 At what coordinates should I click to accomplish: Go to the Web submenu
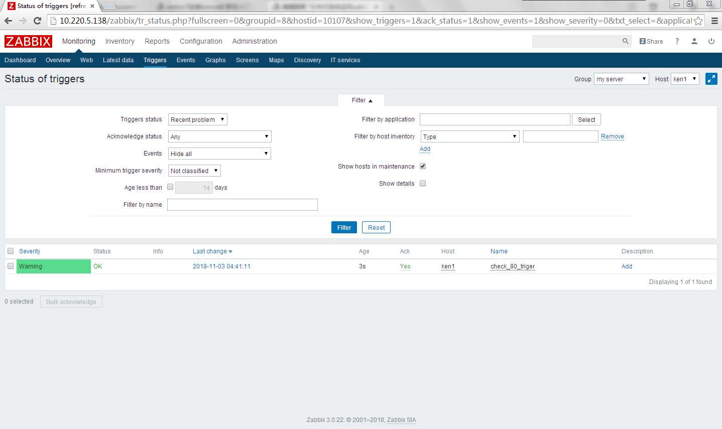coord(86,60)
